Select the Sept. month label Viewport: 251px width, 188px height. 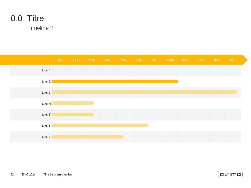186,60
